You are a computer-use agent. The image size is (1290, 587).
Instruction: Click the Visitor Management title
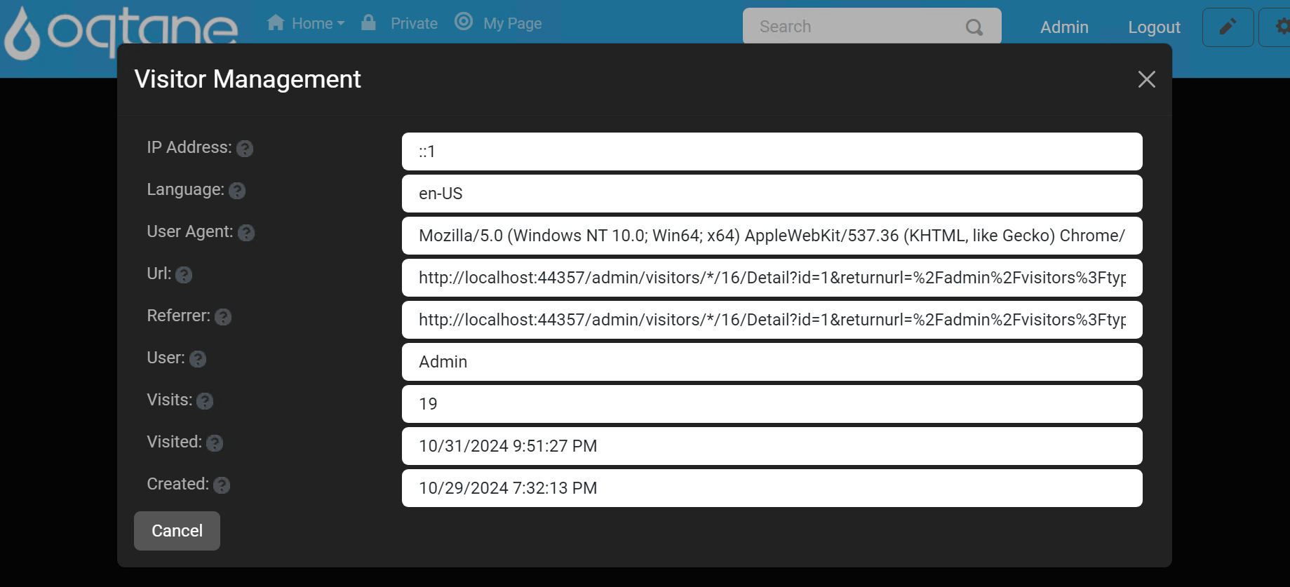pyautogui.click(x=248, y=79)
